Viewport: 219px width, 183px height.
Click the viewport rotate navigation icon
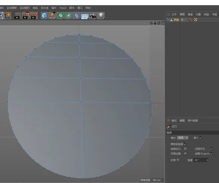click(159, 23)
